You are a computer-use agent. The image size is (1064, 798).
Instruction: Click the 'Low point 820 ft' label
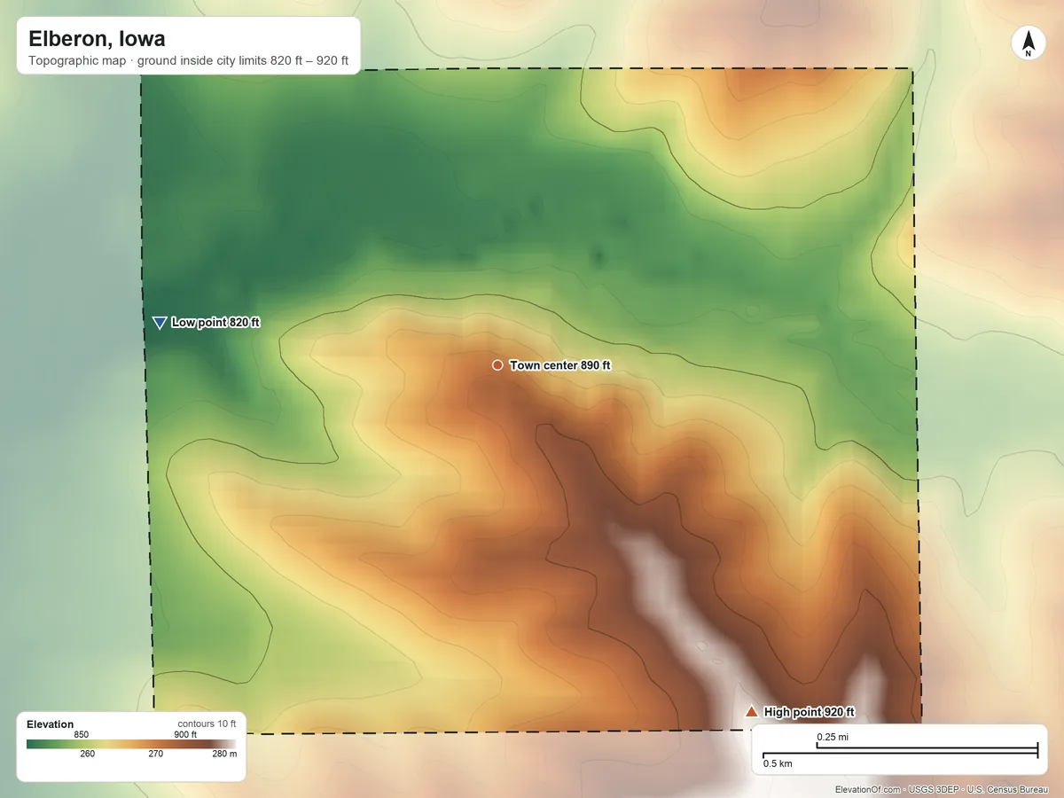[x=215, y=323]
